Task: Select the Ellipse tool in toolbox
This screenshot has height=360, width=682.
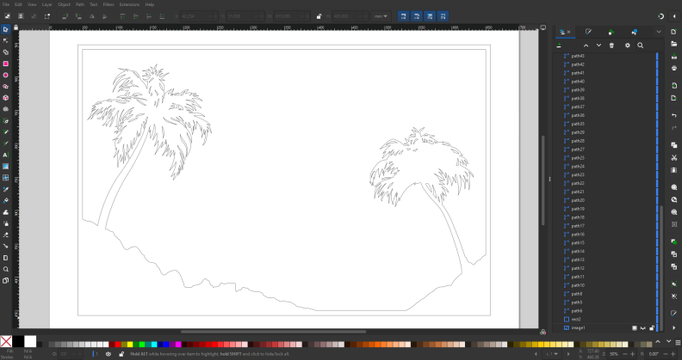Action: 5,75
